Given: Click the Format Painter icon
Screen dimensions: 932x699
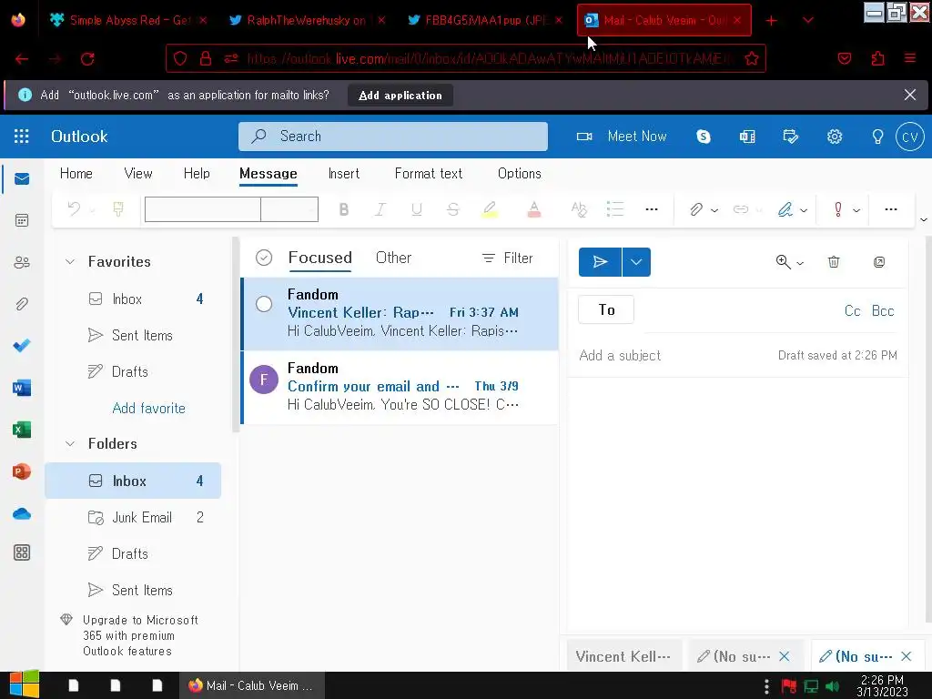Looking at the screenshot, I should point(118,209).
